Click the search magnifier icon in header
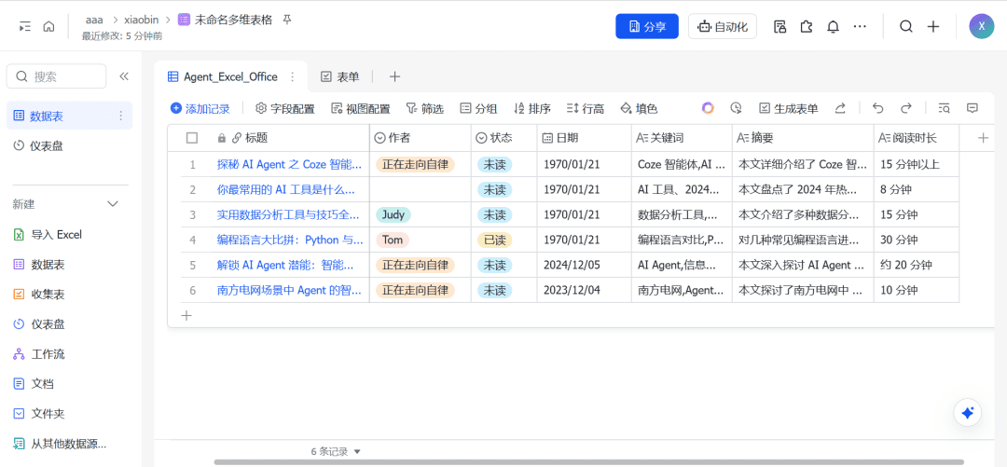This screenshot has width=1007, height=467. tap(905, 26)
